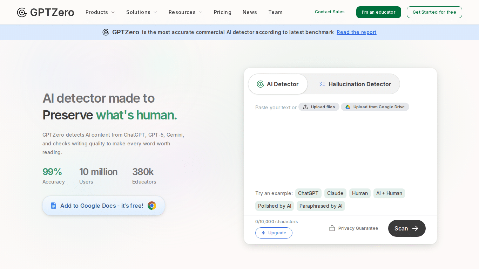This screenshot has width=479, height=269.
Task: Click Add to Google Docs button
Action: click(x=103, y=206)
